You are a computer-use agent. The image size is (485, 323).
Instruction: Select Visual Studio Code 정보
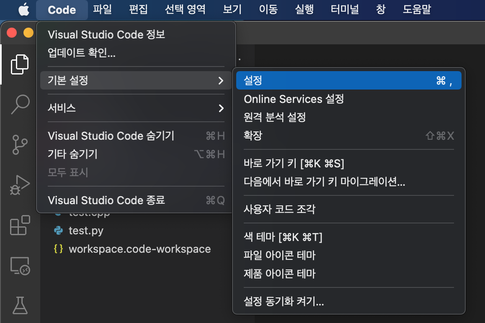tap(136, 35)
